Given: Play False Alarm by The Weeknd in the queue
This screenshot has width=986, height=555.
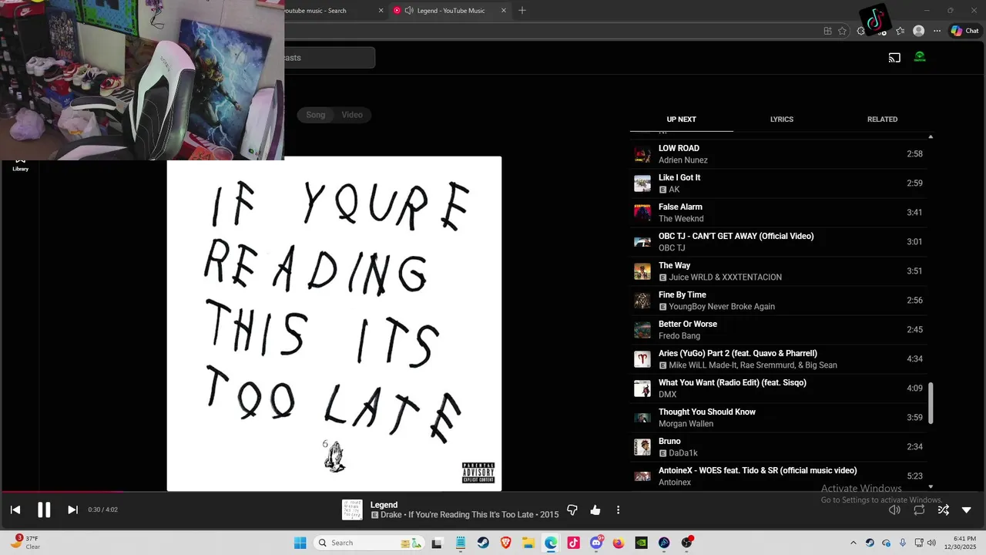Looking at the screenshot, I should (x=778, y=213).
